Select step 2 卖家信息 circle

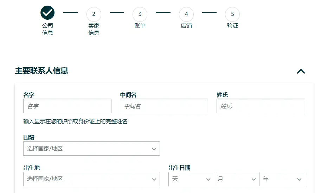94,14
